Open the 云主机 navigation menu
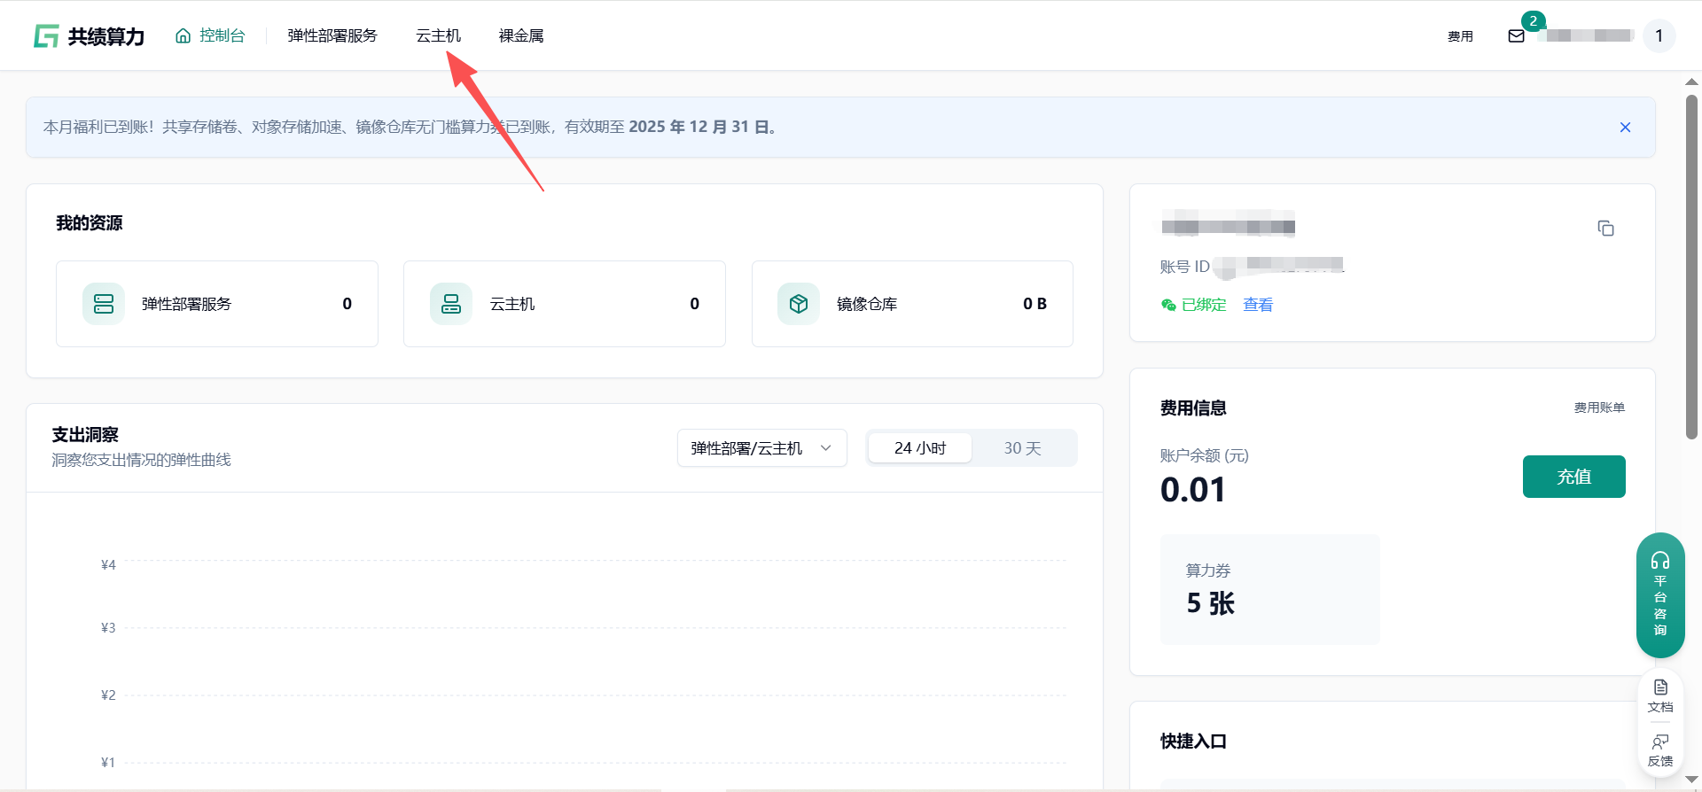This screenshot has width=1702, height=792. (439, 35)
